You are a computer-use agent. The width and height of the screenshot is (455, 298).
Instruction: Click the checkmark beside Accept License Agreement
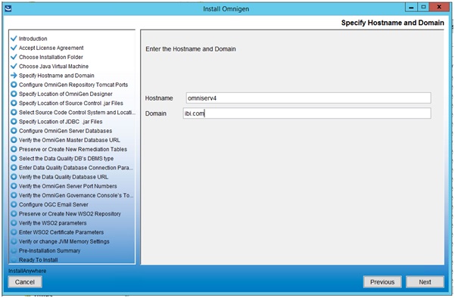coord(14,48)
